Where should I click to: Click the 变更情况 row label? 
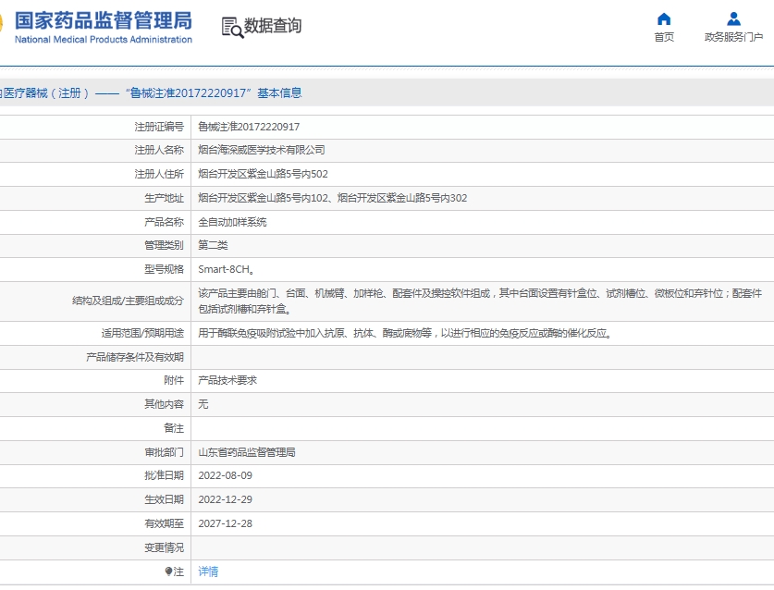[164, 547]
